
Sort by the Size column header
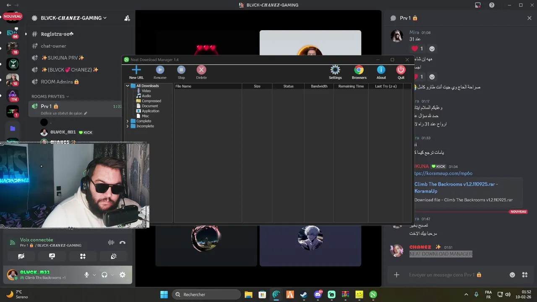coord(257,86)
